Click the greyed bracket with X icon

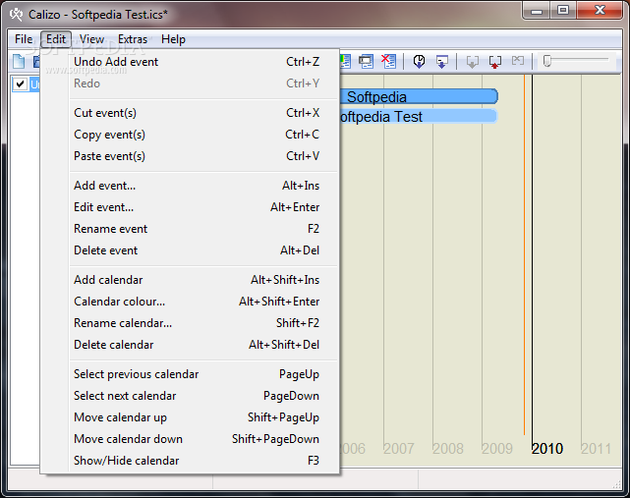pyautogui.click(x=518, y=61)
